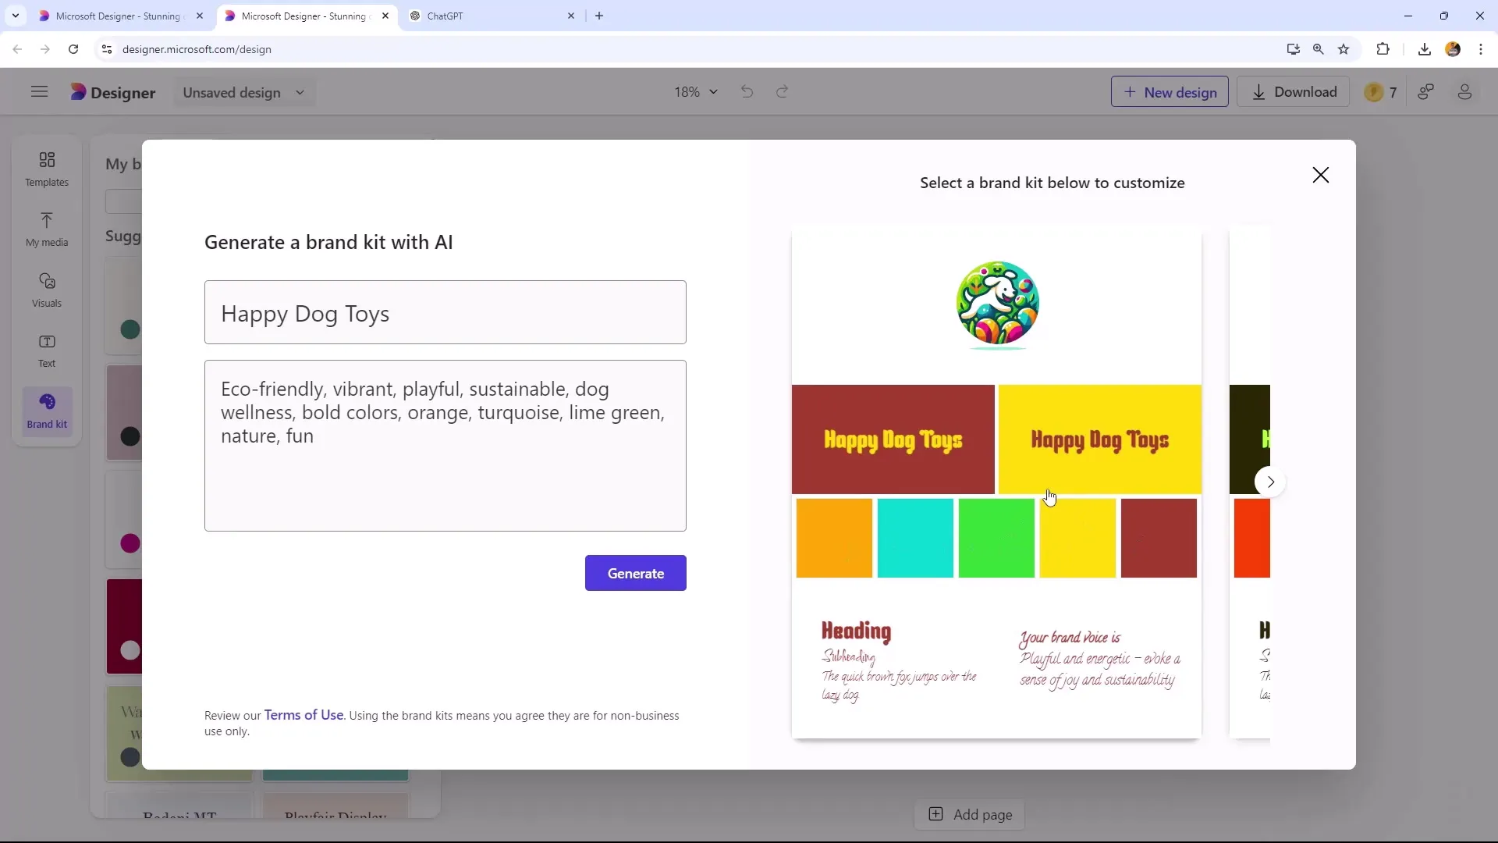
Task: Select the lime green color swatch
Action: point(996,539)
